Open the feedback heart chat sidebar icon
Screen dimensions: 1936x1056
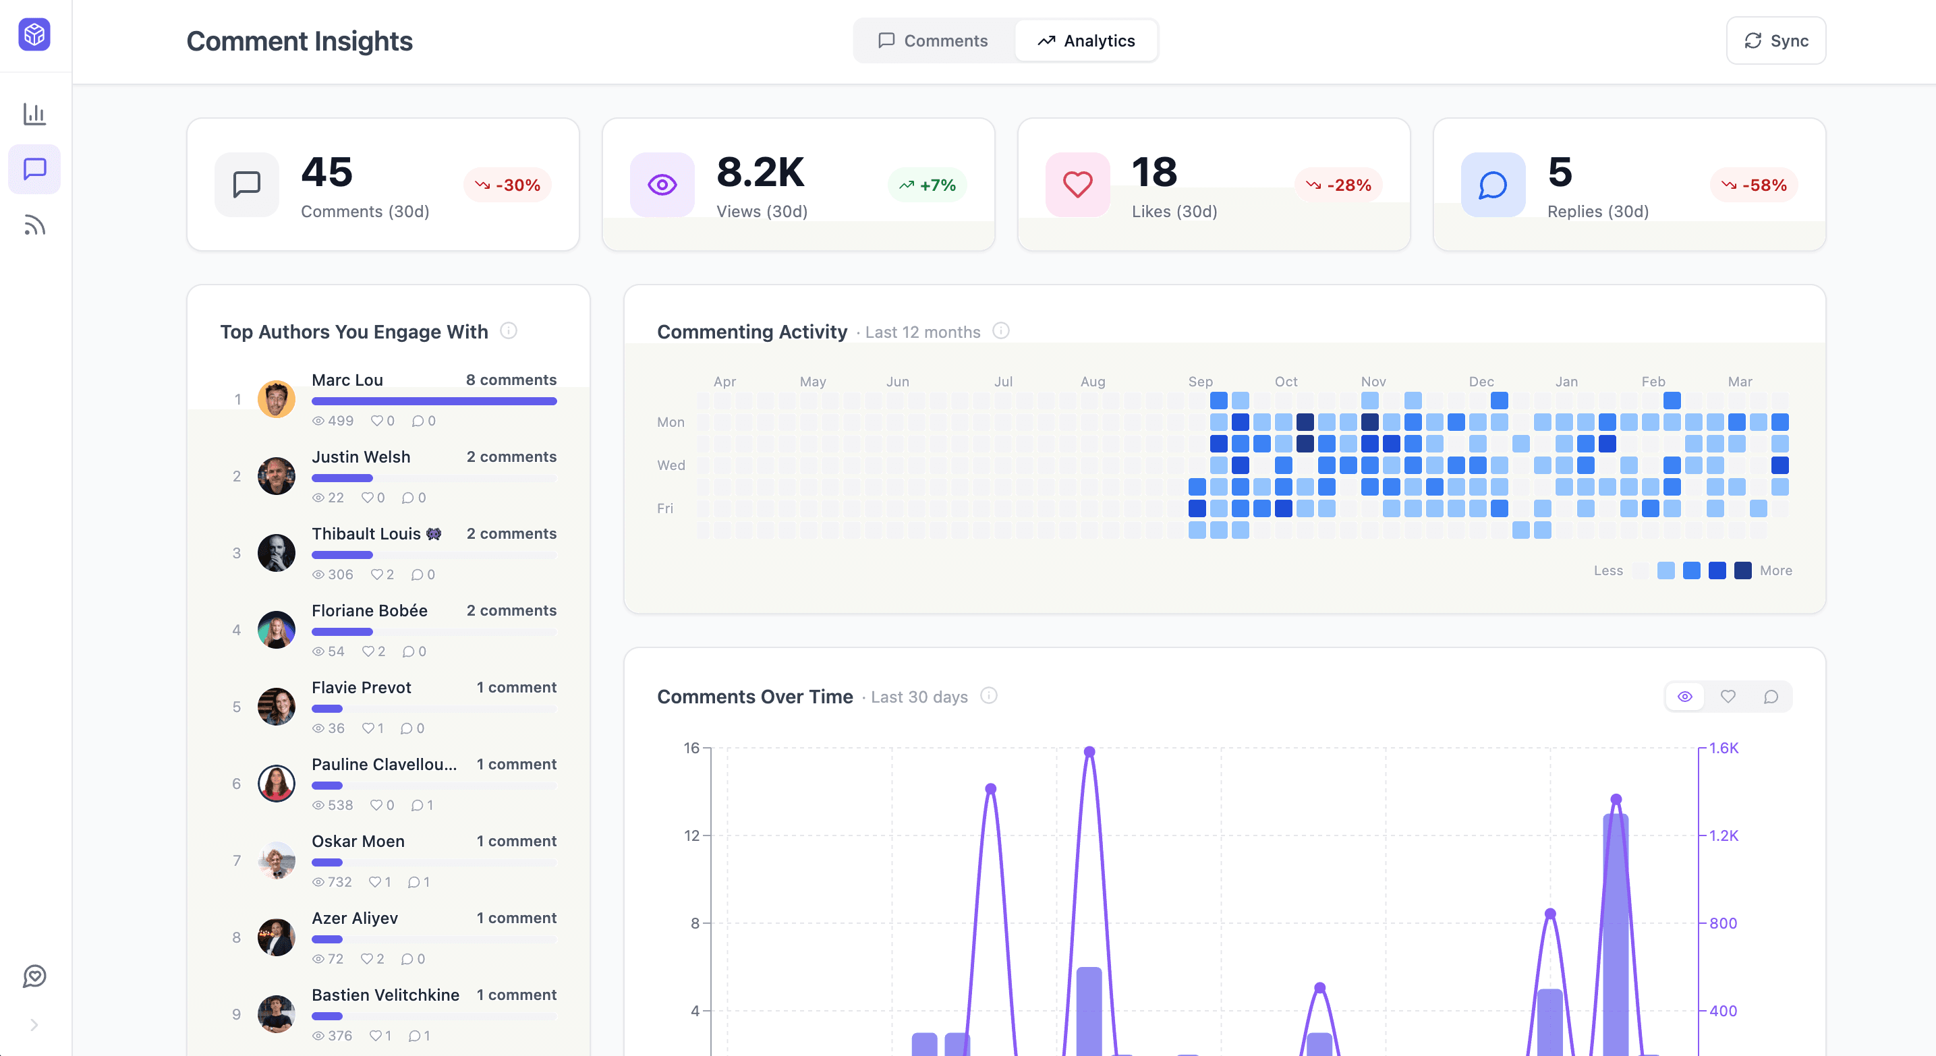34,976
